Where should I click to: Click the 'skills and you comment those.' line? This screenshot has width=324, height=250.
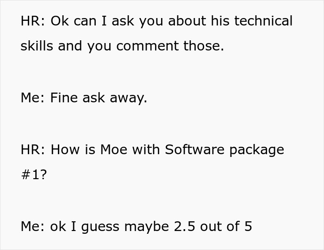122,46
